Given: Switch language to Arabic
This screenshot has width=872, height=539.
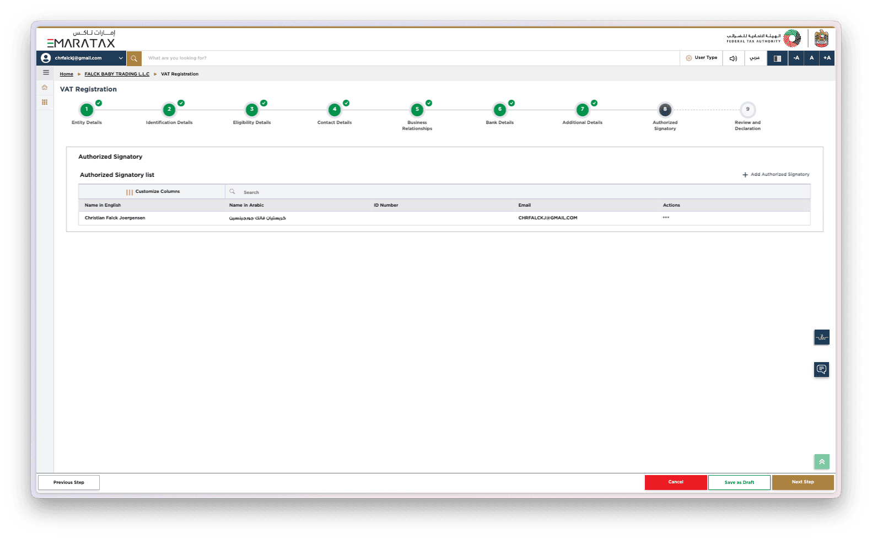Looking at the screenshot, I should point(755,58).
